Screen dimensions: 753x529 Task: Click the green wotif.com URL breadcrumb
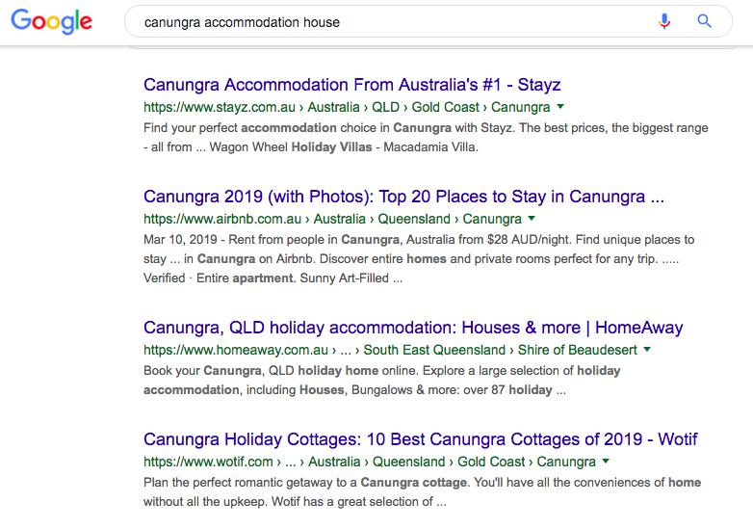pyautogui.click(x=370, y=463)
